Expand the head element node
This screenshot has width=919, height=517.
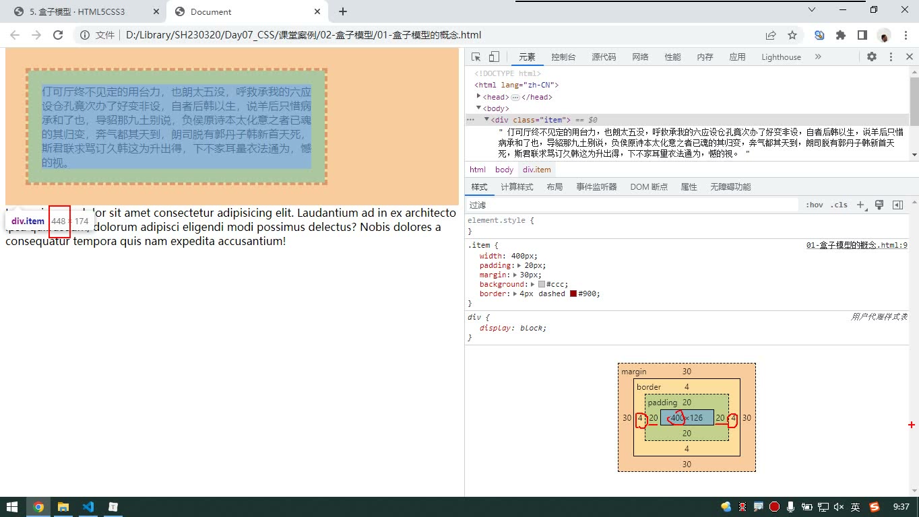tap(479, 96)
